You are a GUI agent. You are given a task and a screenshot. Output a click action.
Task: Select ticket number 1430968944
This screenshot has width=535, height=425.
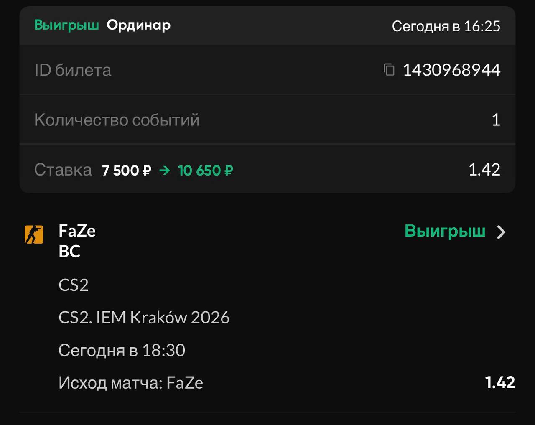tap(451, 70)
